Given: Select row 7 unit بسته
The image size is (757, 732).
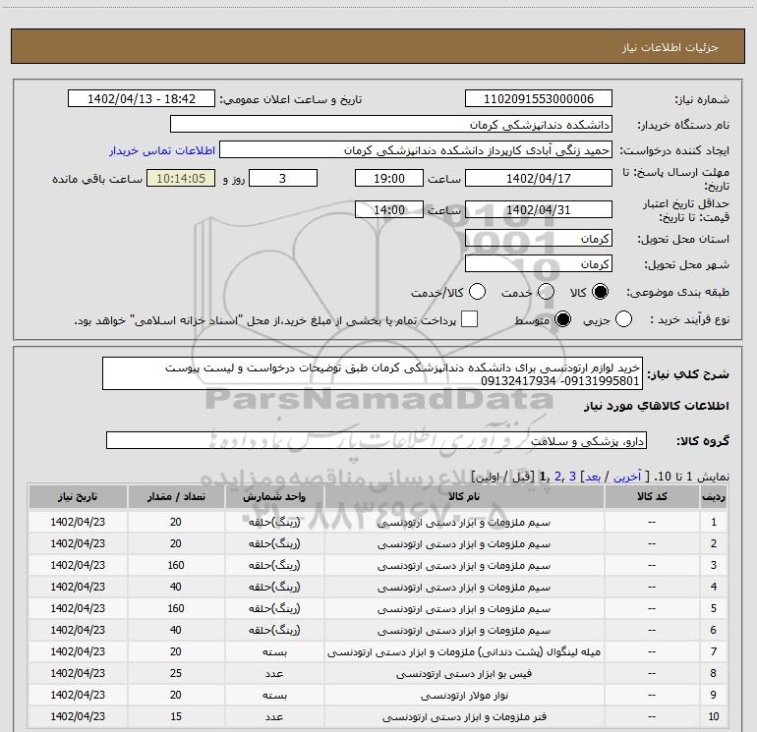Looking at the screenshot, I should tap(274, 651).
